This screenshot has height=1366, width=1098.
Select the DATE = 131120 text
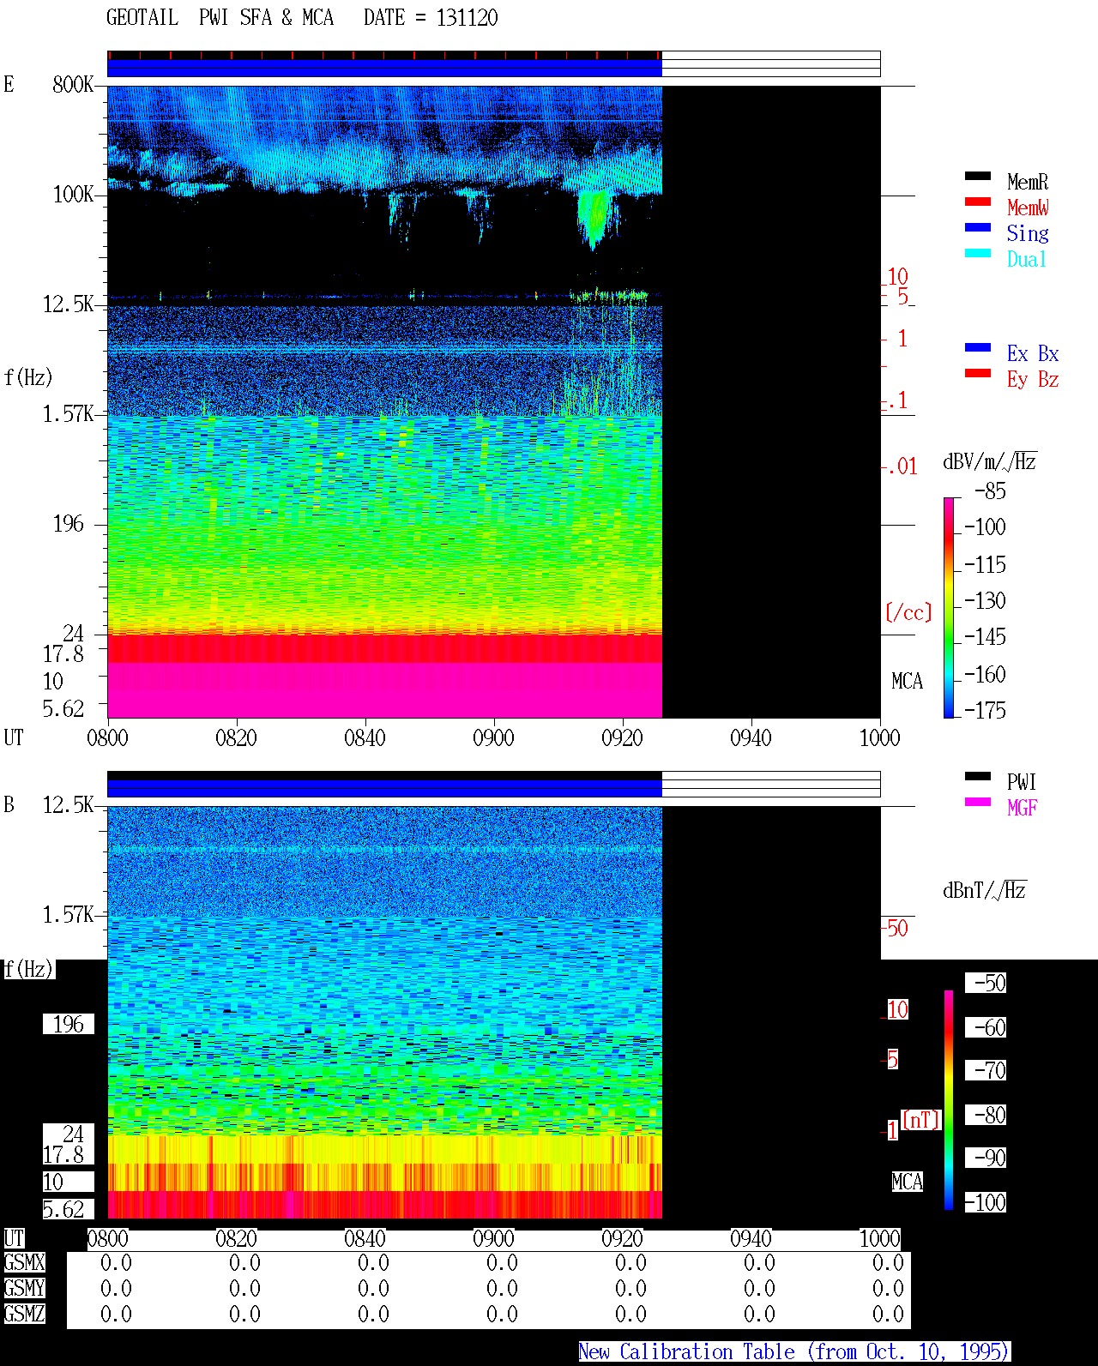click(x=431, y=17)
